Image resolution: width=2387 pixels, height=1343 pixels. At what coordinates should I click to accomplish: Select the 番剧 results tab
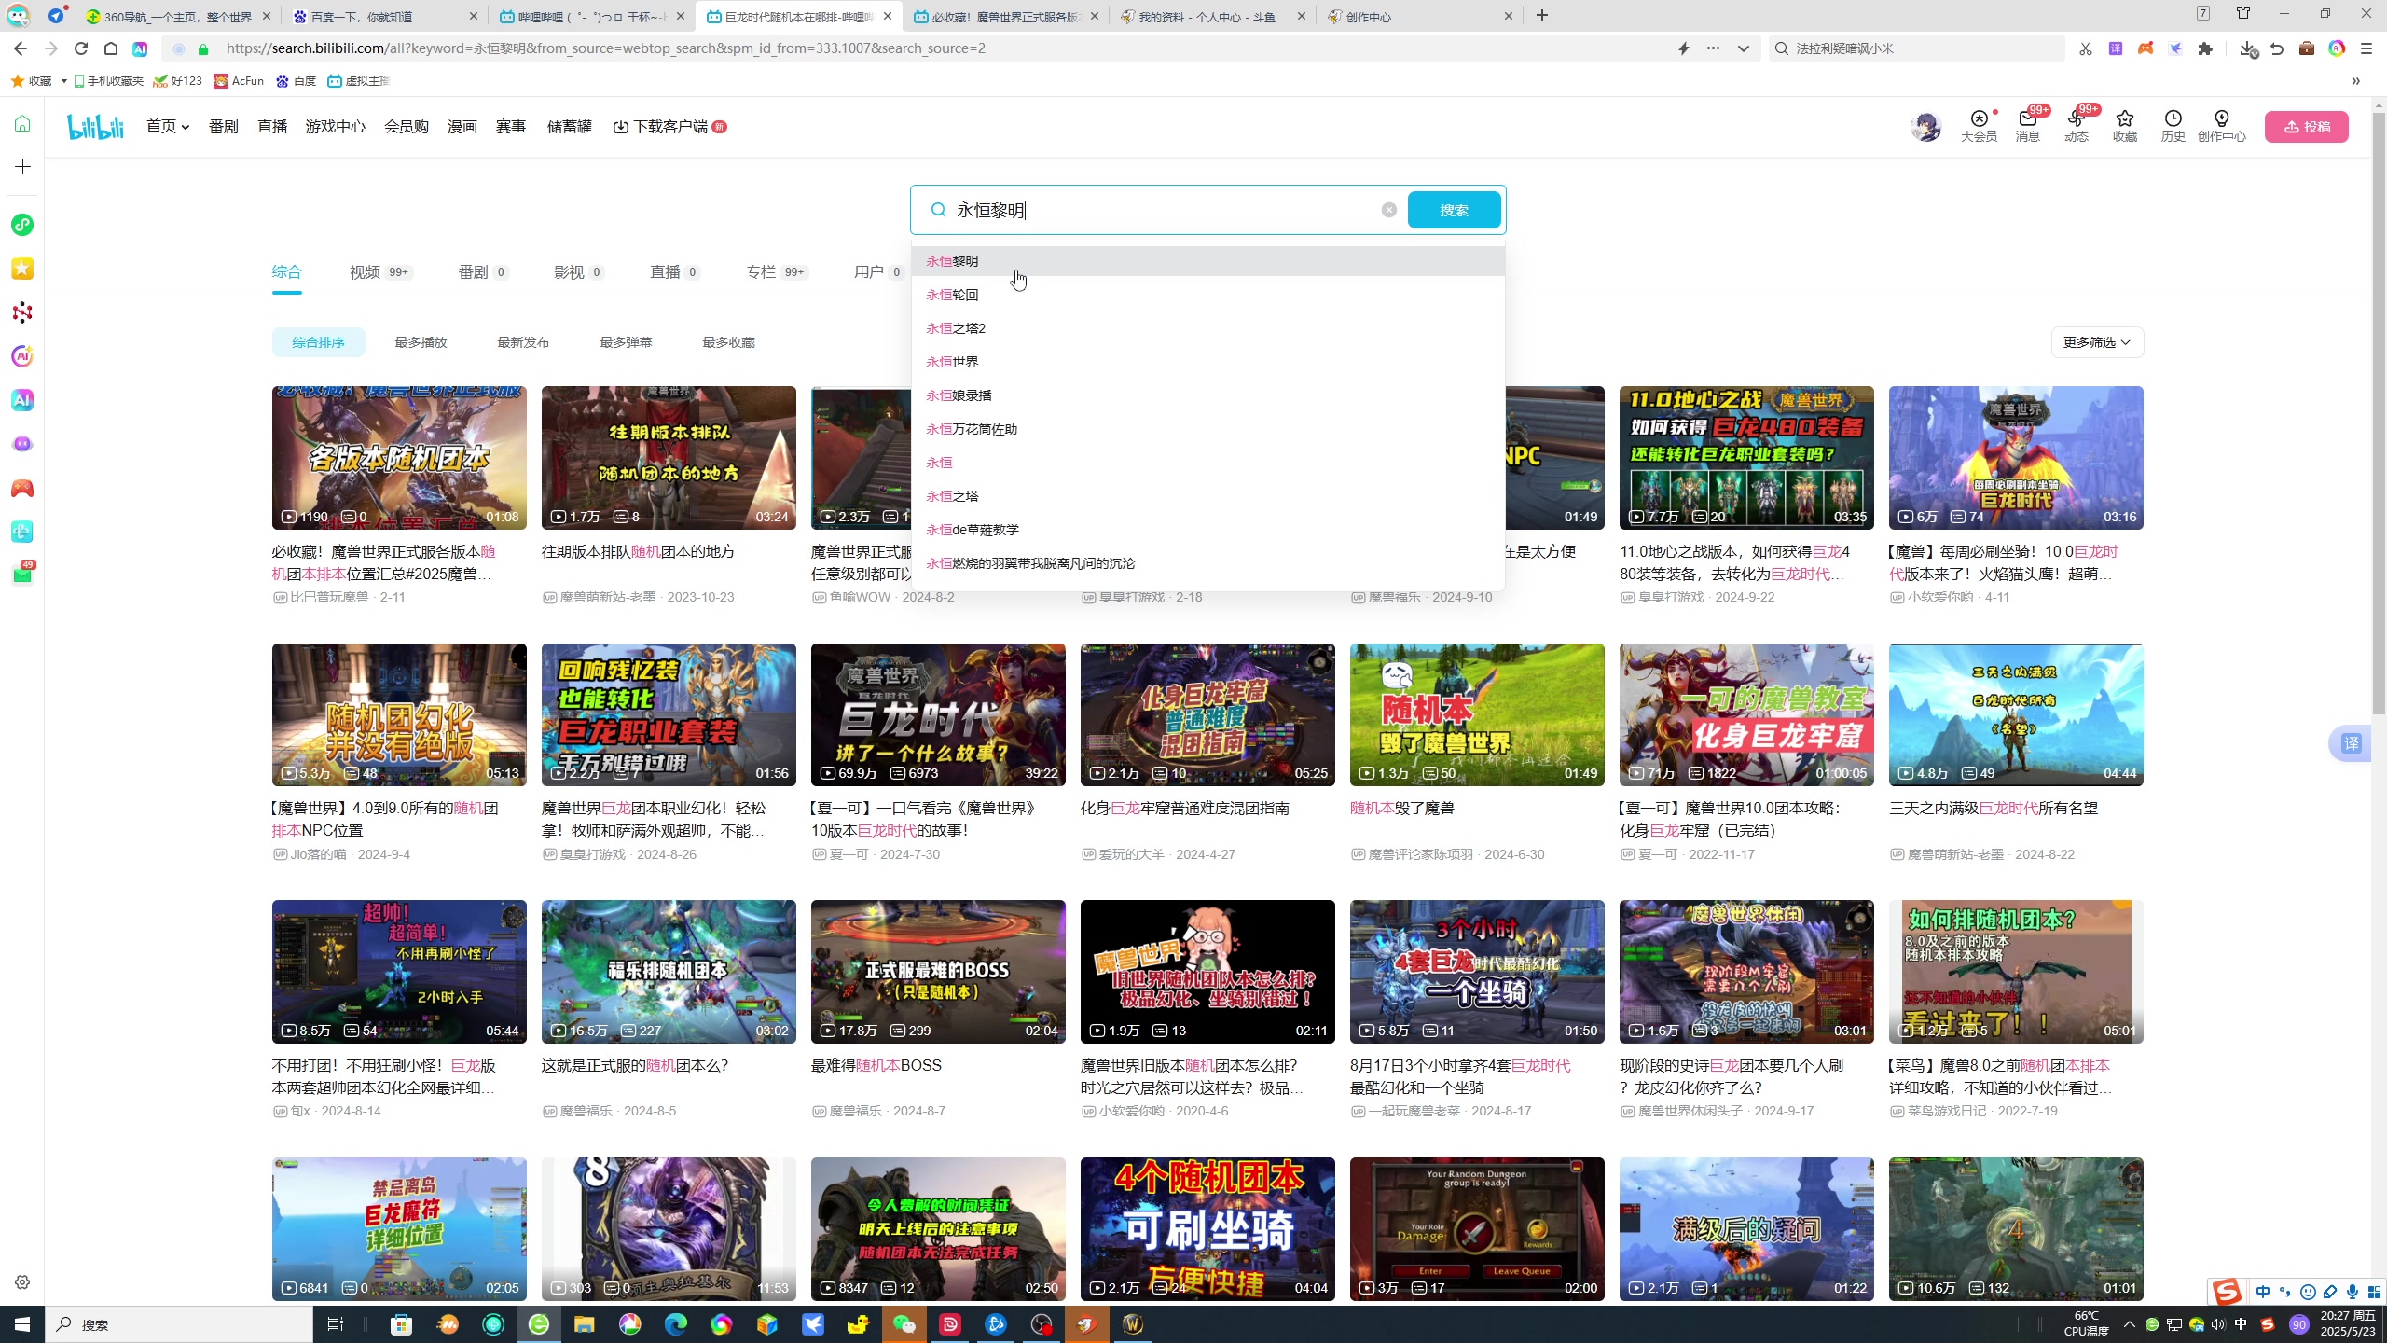[483, 271]
